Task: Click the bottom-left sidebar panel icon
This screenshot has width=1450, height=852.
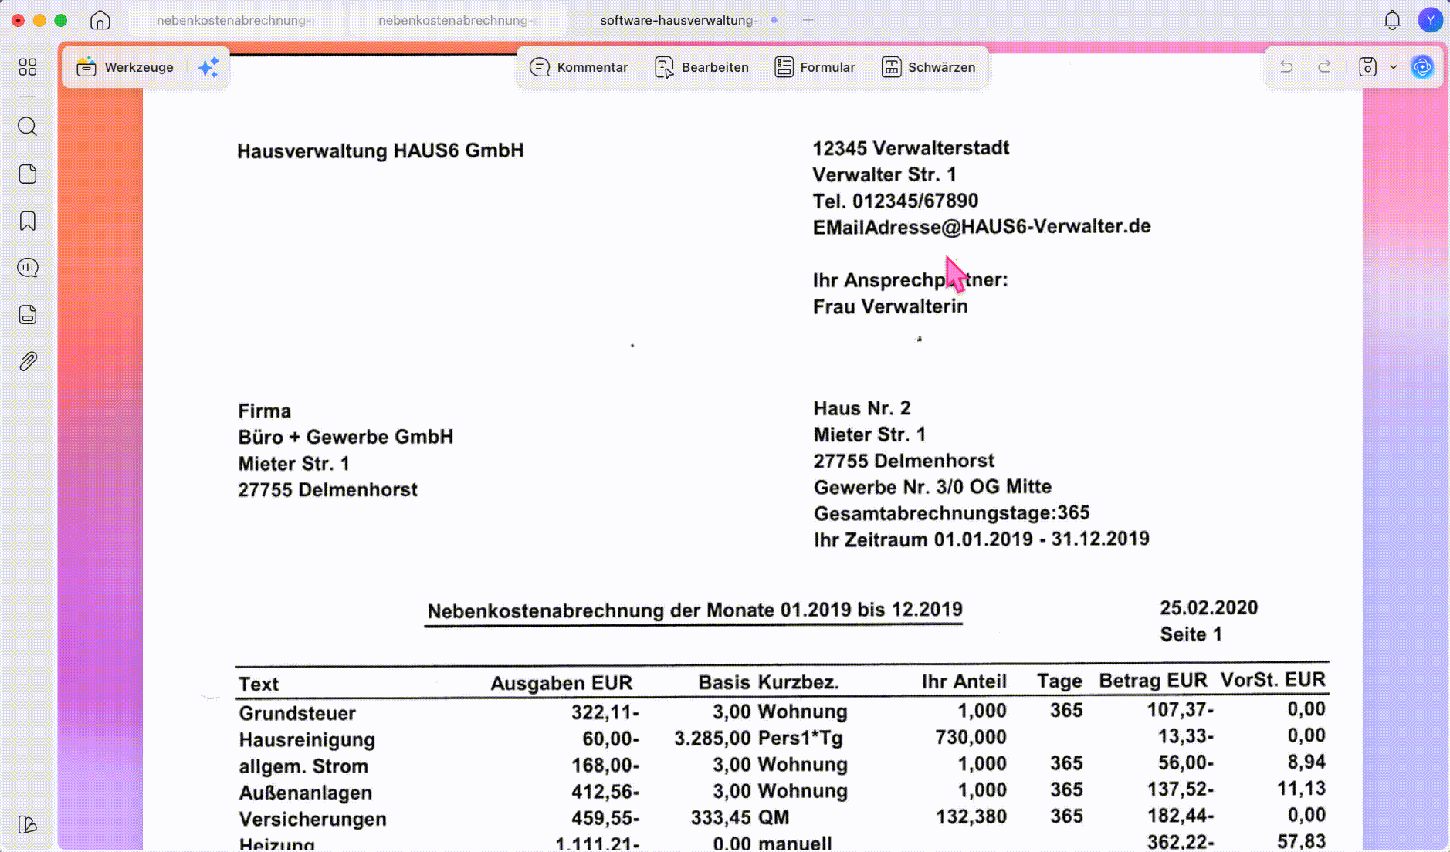Action: click(x=27, y=824)
